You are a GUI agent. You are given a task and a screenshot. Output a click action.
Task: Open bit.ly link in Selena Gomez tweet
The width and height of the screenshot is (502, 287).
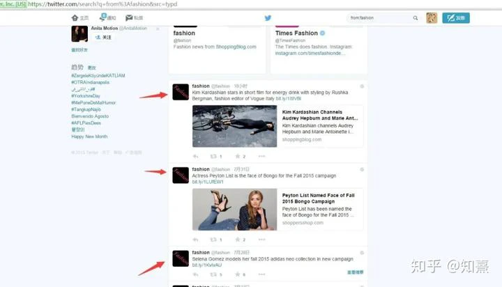207,265
